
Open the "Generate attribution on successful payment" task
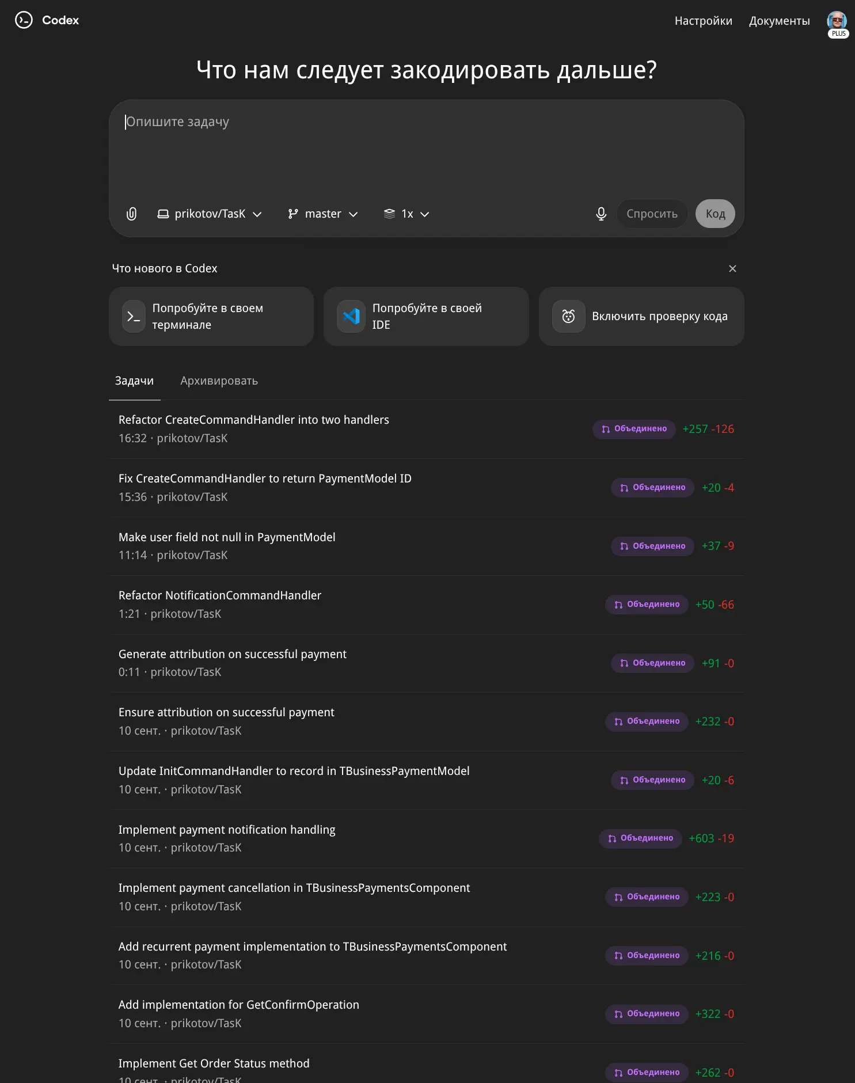point(233,654)
